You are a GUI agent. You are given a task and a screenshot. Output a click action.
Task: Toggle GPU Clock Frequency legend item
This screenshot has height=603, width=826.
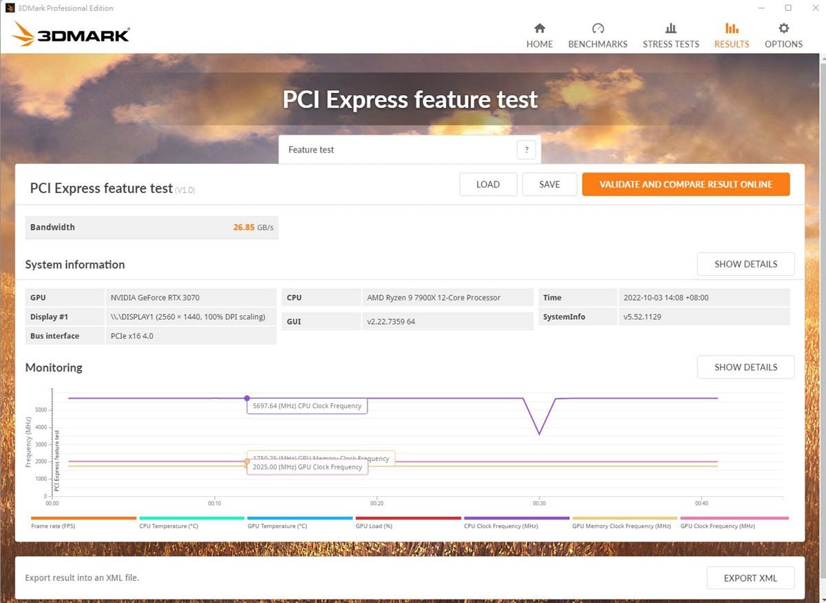tap(734, 522)
